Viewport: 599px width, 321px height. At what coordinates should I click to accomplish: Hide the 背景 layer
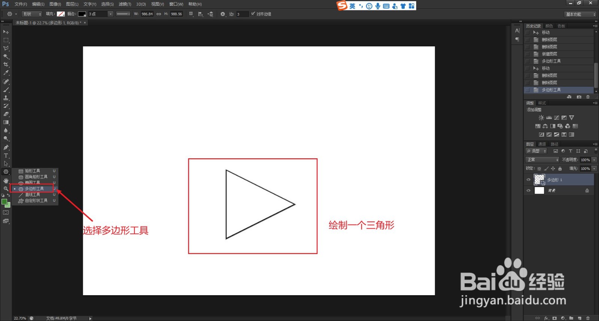point(529,190)
